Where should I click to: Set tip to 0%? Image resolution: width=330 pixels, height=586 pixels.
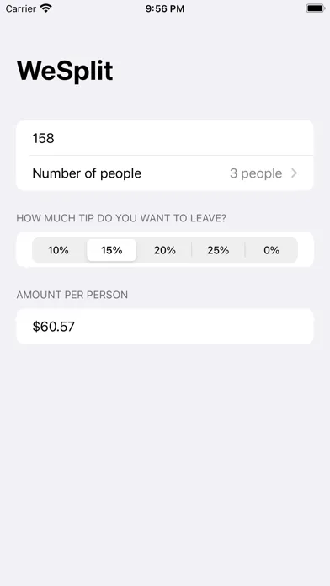point(272,250)
